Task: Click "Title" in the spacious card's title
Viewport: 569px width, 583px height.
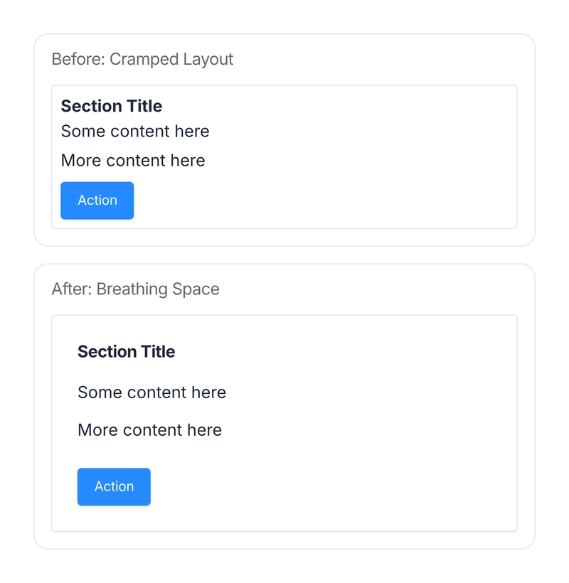Action: [159, 352]
